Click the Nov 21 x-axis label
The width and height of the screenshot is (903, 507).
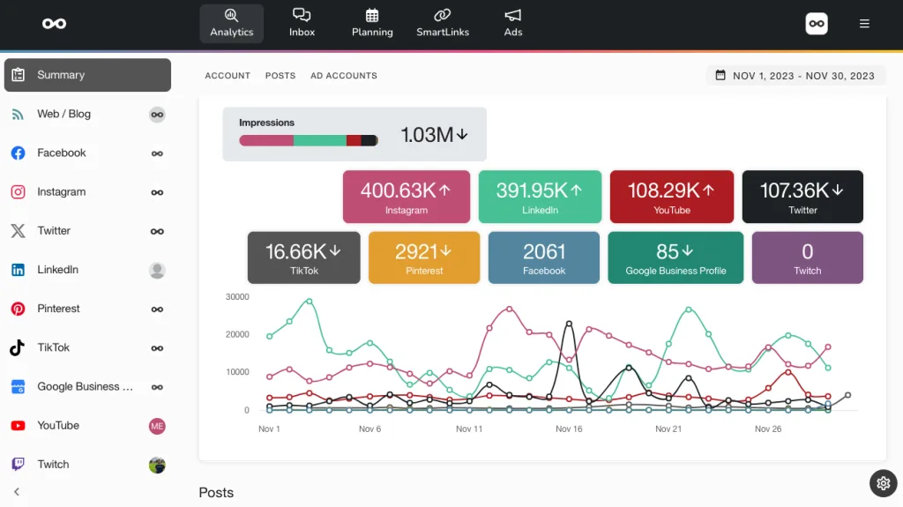(668, 429)
